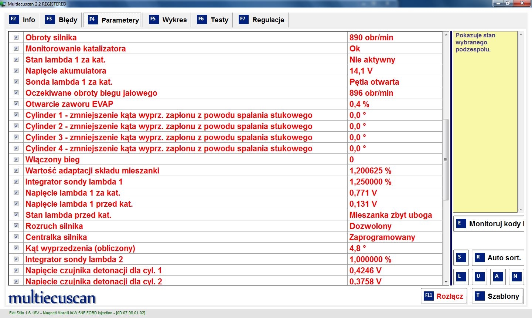The image size is (532, 318).
Task: Select Napięcie czujnika detonacji dla cyl. 1
Action: [225, 270]
